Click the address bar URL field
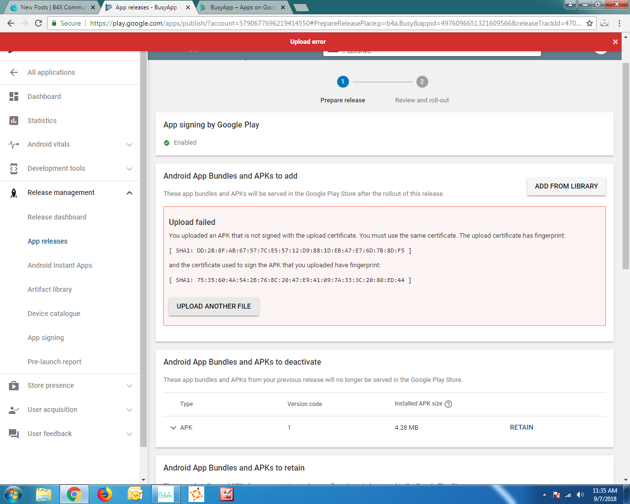Viewport: 630px width, 504px height. click(x=335, y=23)
